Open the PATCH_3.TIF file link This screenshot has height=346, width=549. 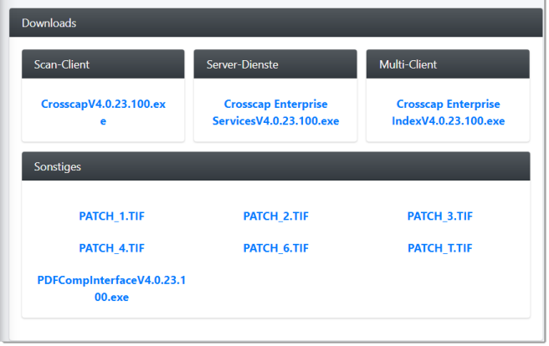click(x=439, y=216)
